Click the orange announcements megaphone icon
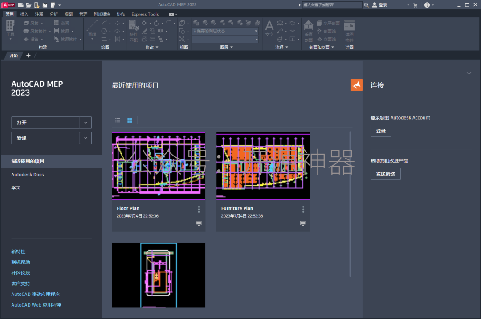 356,85
